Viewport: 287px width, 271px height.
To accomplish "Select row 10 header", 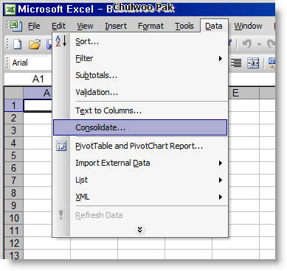I will coord(14,218).
